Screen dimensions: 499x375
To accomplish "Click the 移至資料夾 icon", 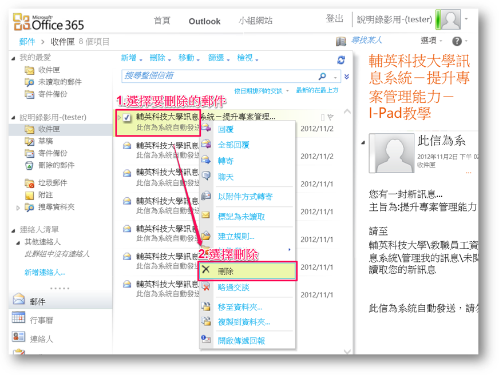I will [x=206, y=306].
